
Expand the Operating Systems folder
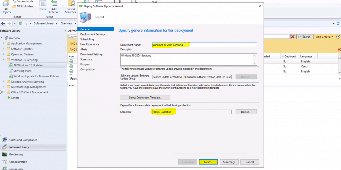4,54
